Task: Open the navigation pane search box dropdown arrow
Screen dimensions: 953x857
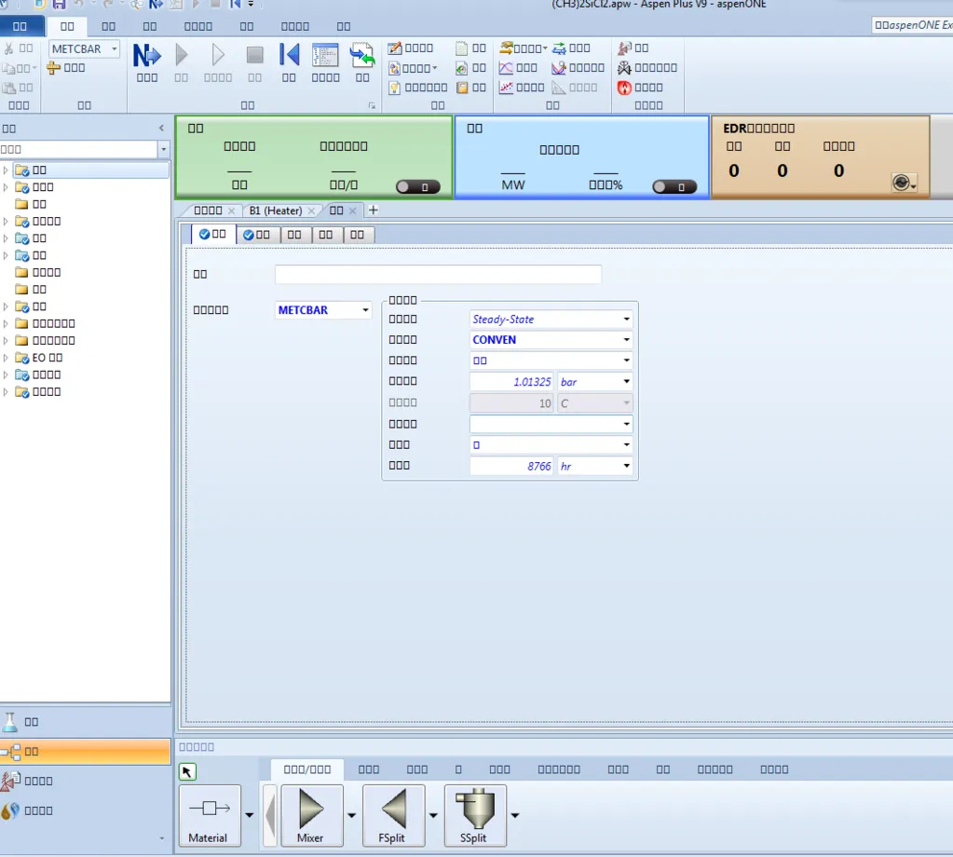Action: (164, 150)
